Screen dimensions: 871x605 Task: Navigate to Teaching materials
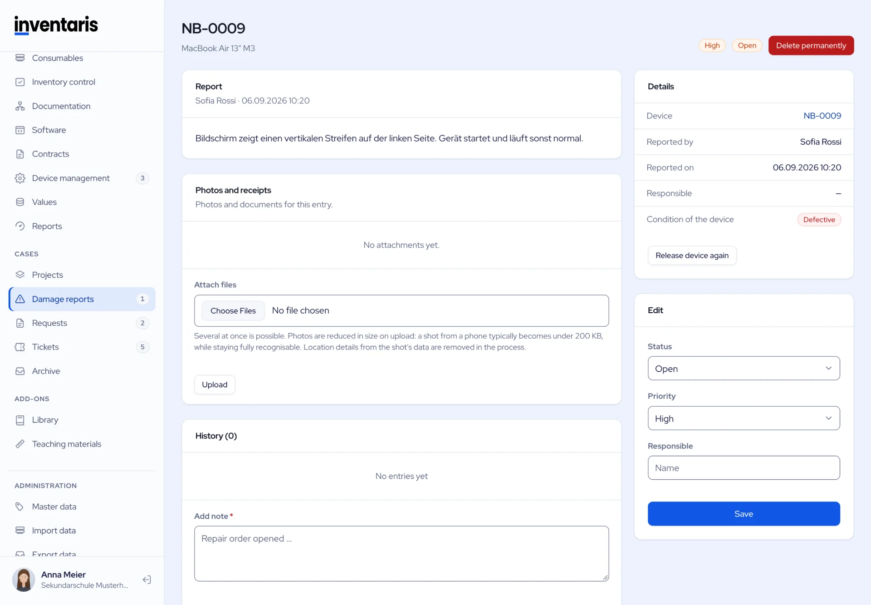pos(82,444)
